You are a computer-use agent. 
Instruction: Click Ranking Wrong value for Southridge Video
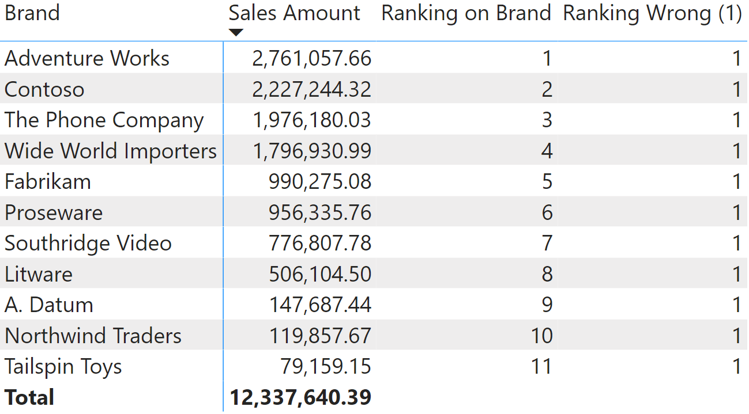pos(736,244)
